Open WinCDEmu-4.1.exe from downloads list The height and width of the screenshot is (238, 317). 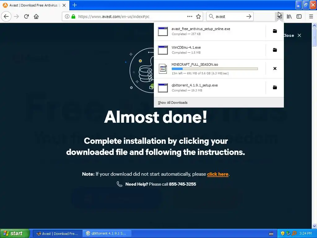point(210,50)
